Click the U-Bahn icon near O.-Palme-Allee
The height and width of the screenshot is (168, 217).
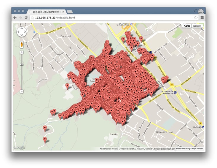(x=131, y=24)
